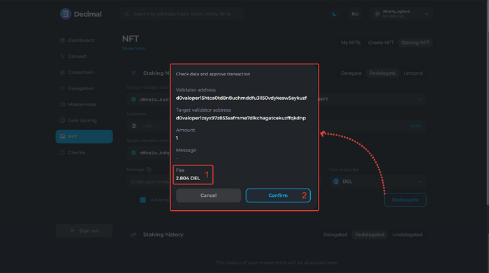
Task: Select the Staking NFT tab
Action: 415,43
